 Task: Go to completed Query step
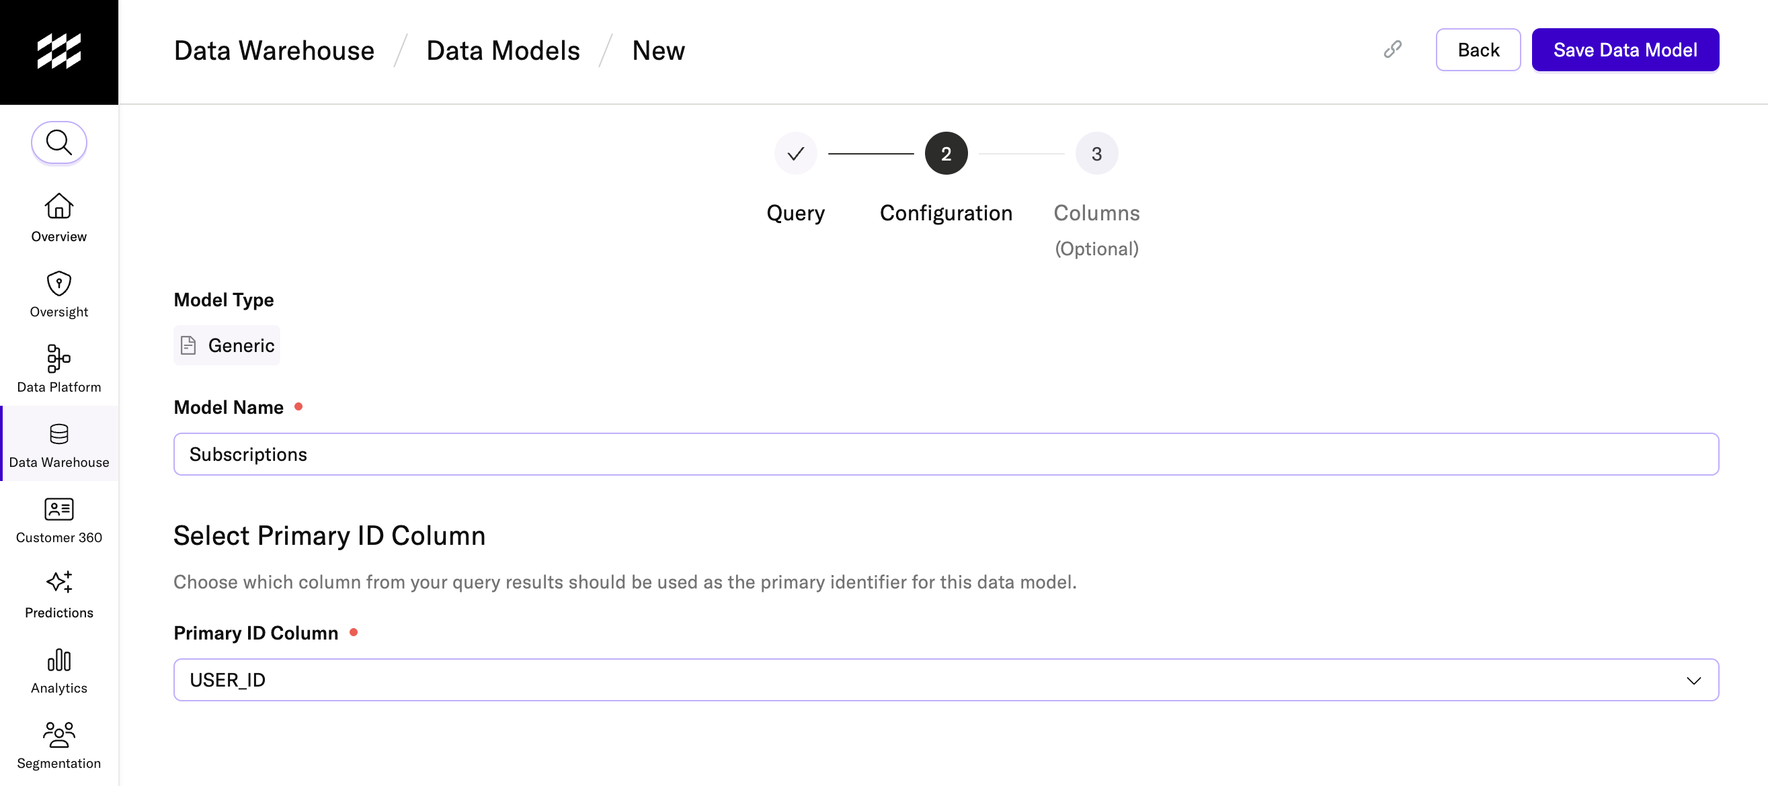click(x=795, y=154)
